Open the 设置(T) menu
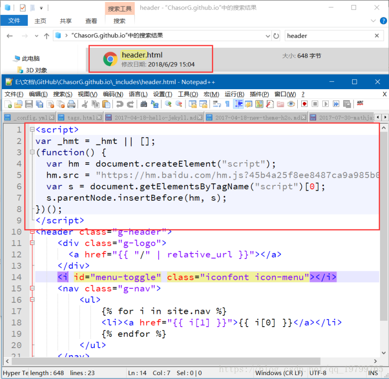This screenshot has height=379, width=389. click(x=163, y=95)
